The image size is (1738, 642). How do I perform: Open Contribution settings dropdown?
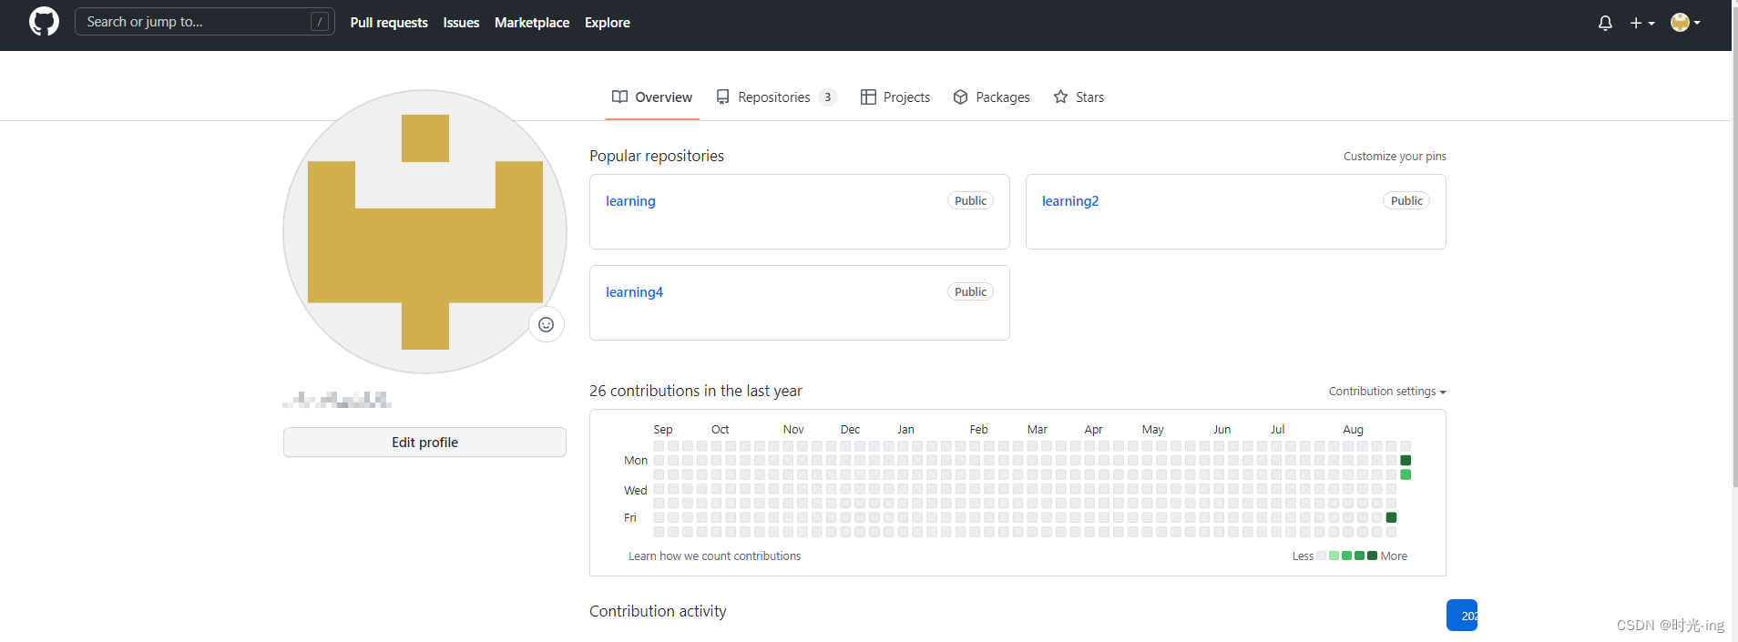(1387, 392)
